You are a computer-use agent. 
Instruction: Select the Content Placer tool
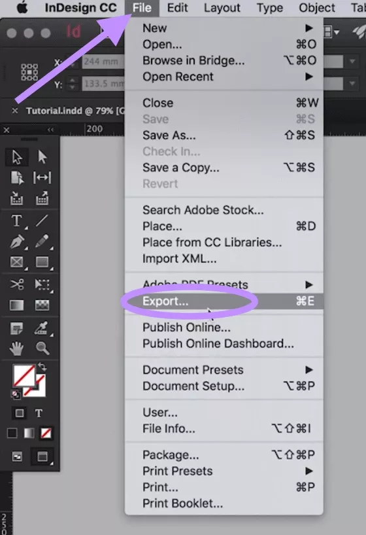[42, 198]
